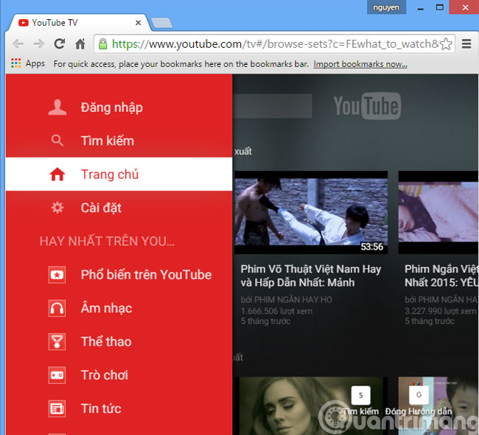This screenshot has height=435, width=479.
Task: Bookmark this page with the star icon
Action: pos(445,44)
